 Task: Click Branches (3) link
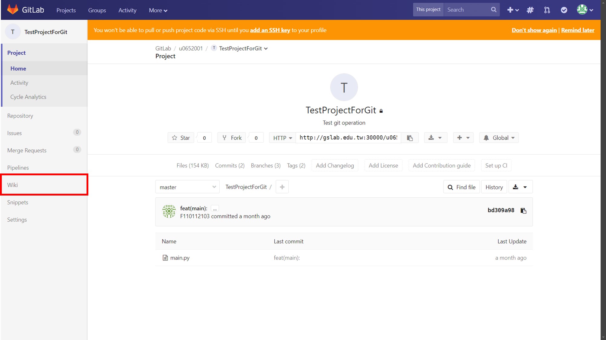click(x=266, y=166)
